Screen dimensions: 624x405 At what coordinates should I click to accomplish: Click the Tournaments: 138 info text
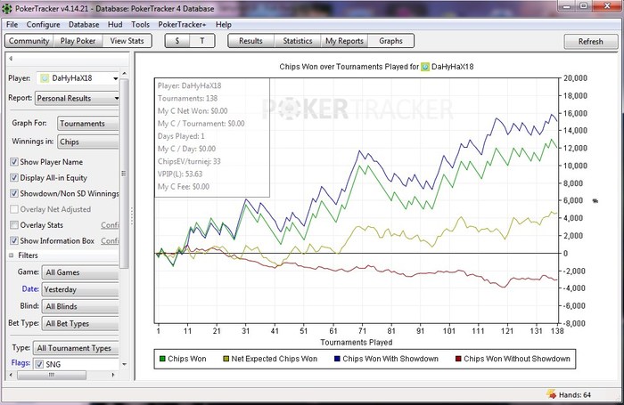pos(187,98)
